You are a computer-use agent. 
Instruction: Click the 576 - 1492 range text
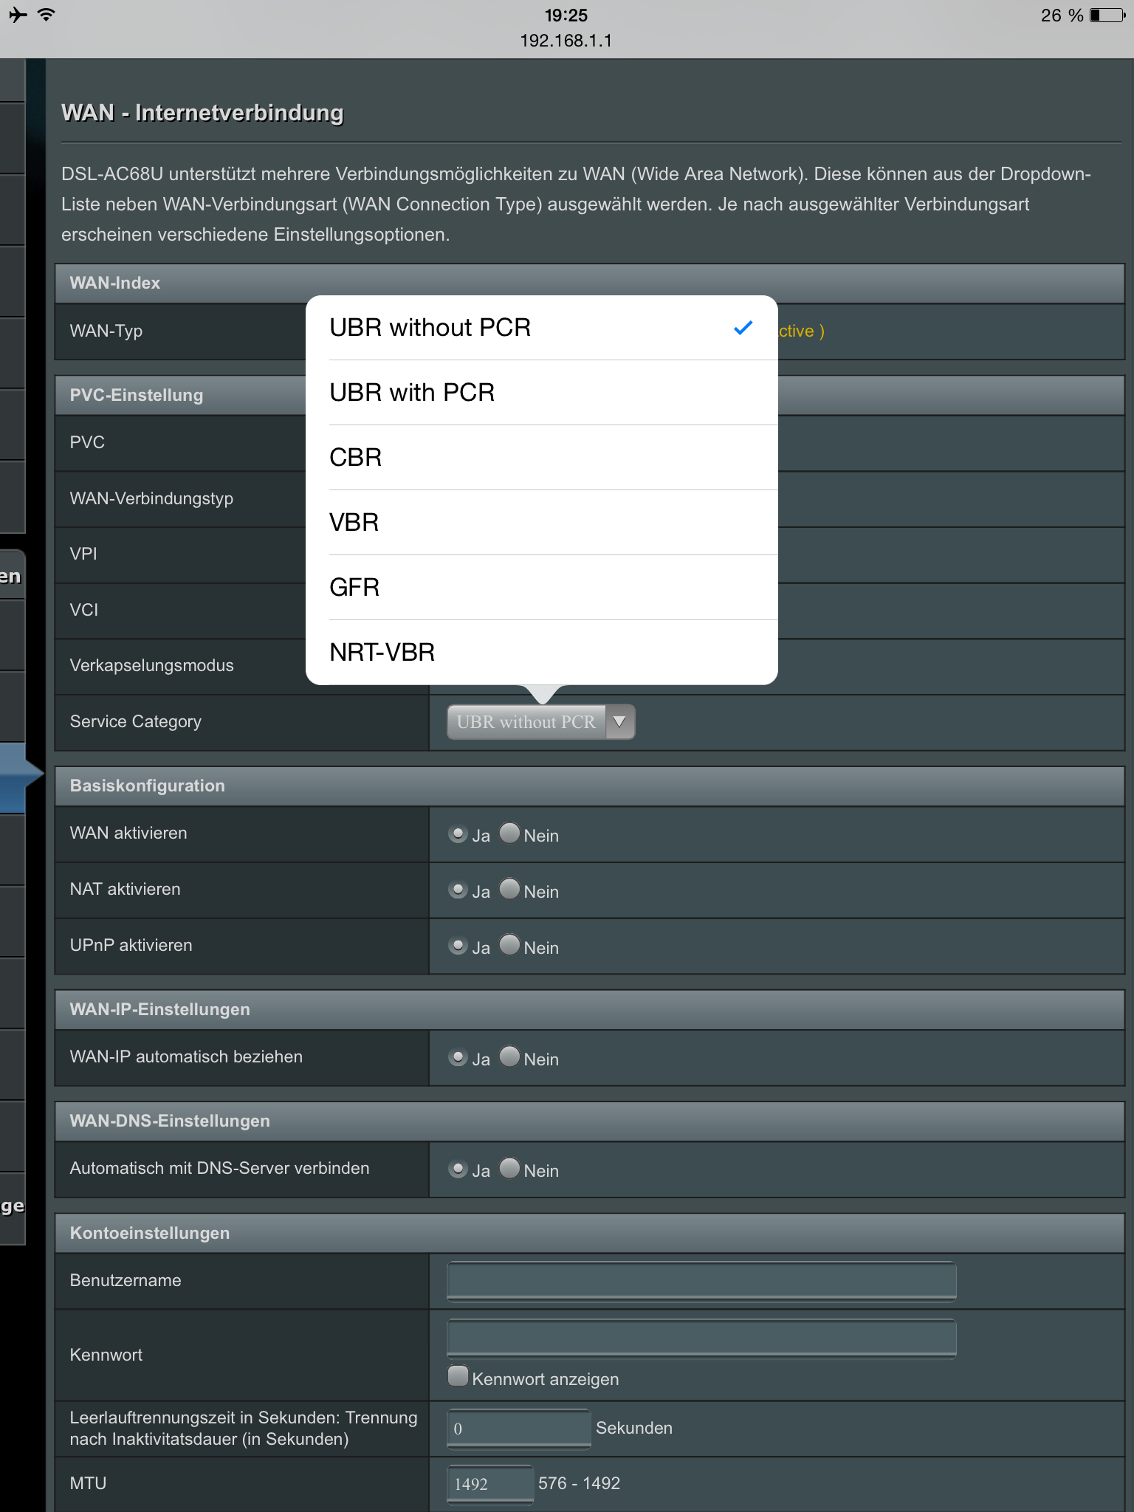[580, 1483]
